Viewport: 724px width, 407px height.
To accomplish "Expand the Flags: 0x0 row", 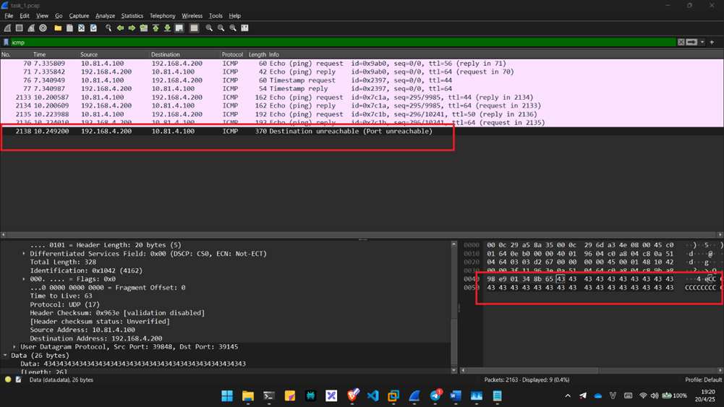I will pyautogui.click(x=24, y=279).
